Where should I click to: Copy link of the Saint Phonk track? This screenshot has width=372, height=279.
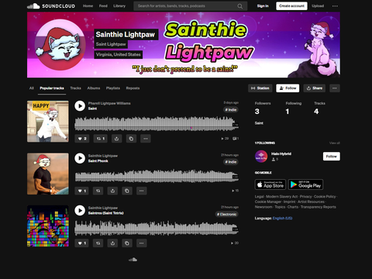coord(127,191)
